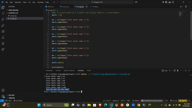This screenshot has width=192, height=108.
Task: Open the Manage gear settings icon
Action: (x=3, y=96)
